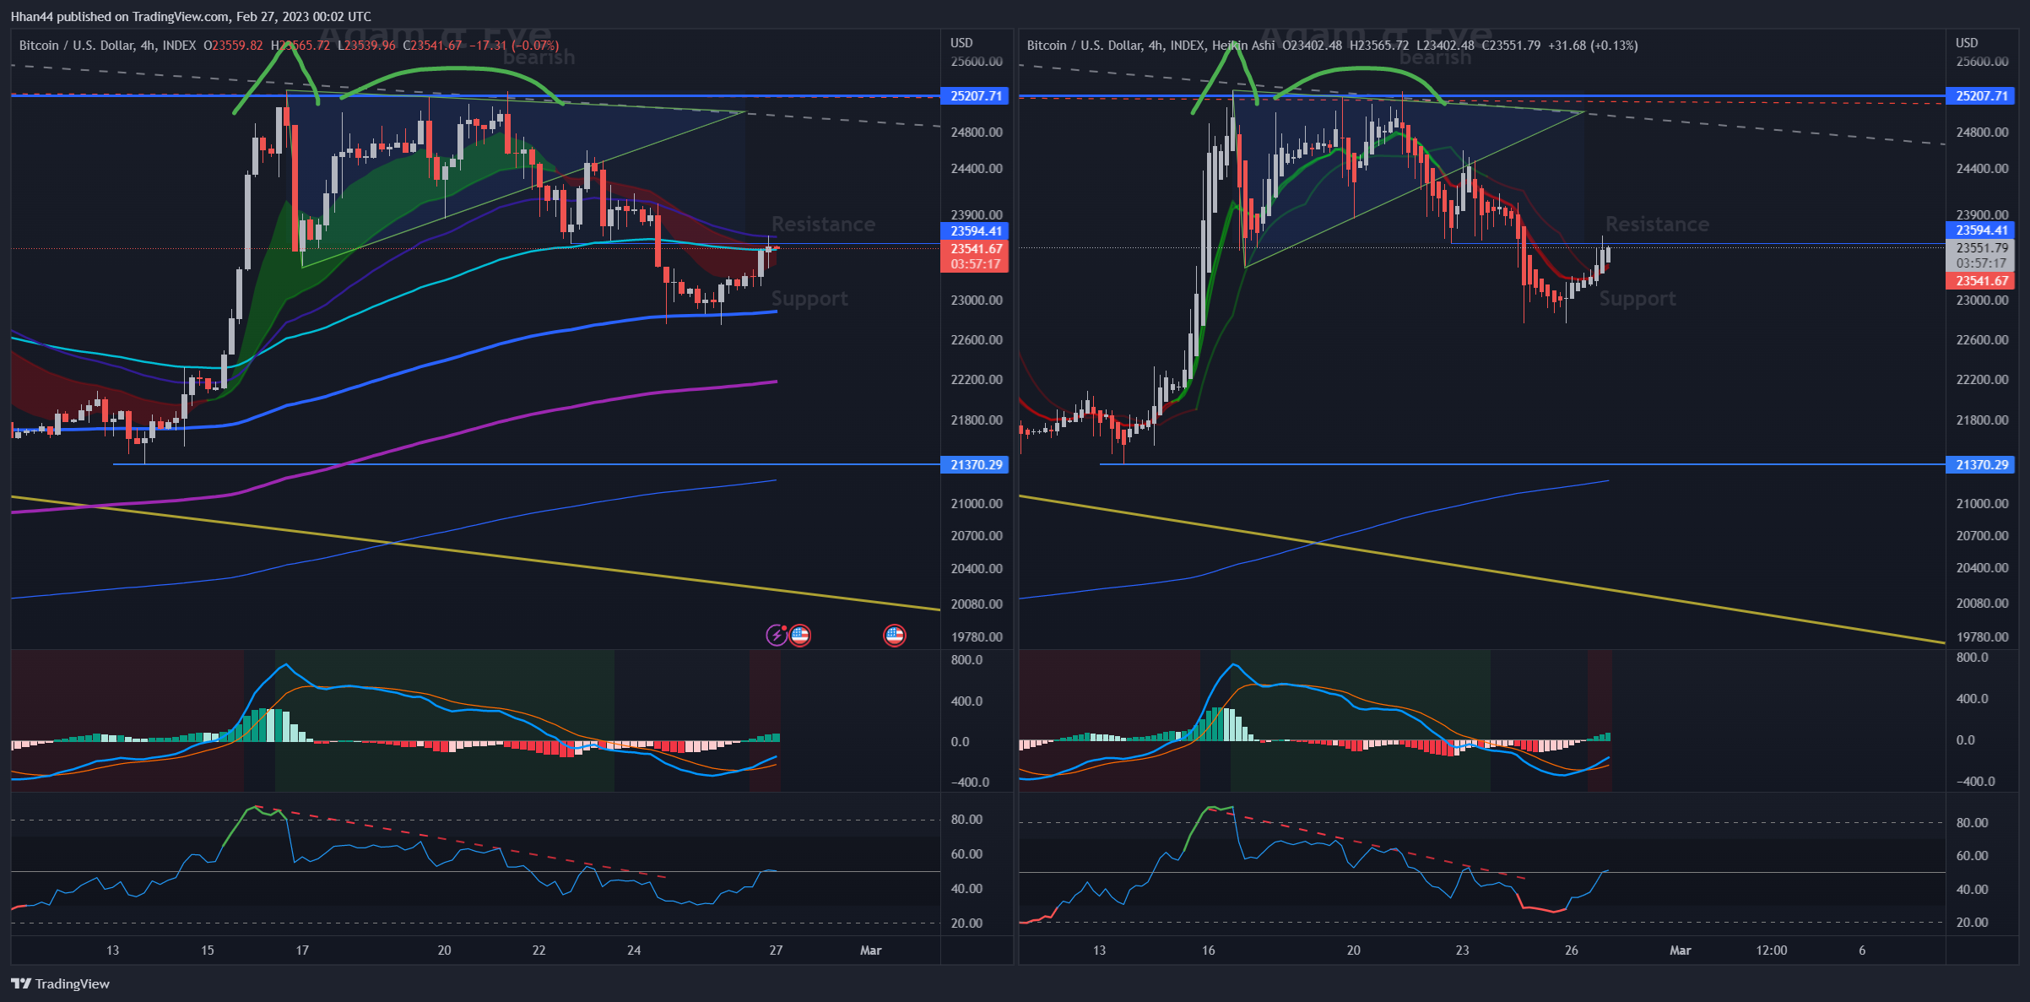Click the 21370.29 support label on the right chart

tap(1980, 465)
